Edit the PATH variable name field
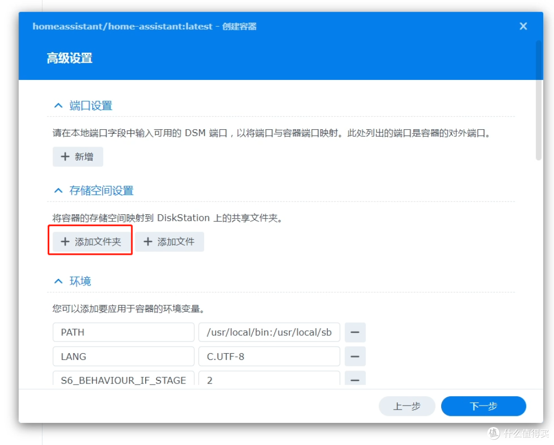 click(123, 332)
